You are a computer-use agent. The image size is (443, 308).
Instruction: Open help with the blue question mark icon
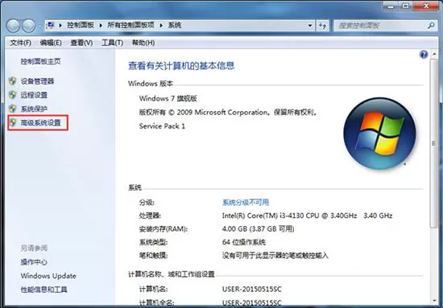pos(424,55)
